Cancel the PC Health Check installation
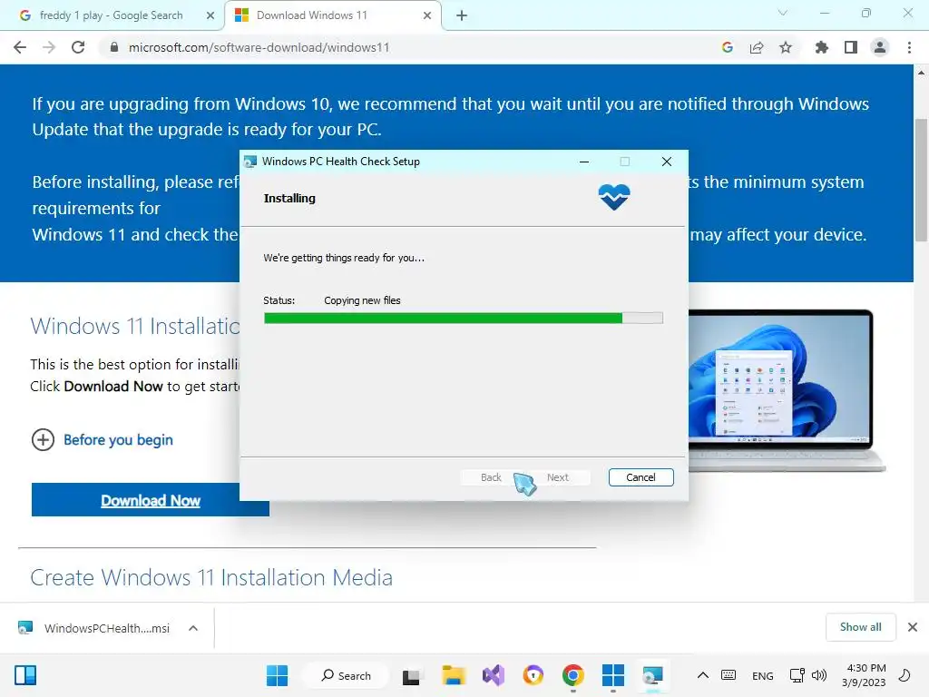The height and width of the screenshot is (697, 929). (x=641, y=477)
